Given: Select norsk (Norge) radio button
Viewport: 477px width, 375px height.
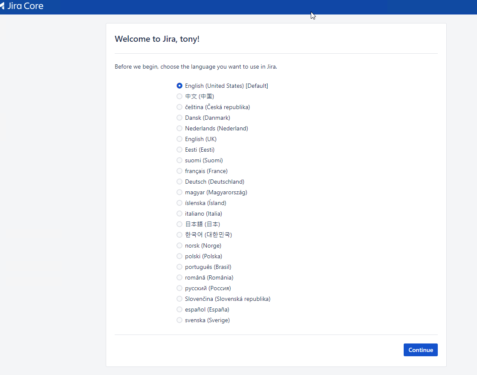Looking at the screenshot, I should pos(179,245).
